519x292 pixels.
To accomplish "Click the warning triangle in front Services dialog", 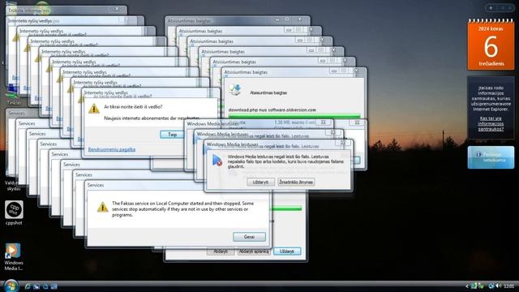I will [103, 207].
